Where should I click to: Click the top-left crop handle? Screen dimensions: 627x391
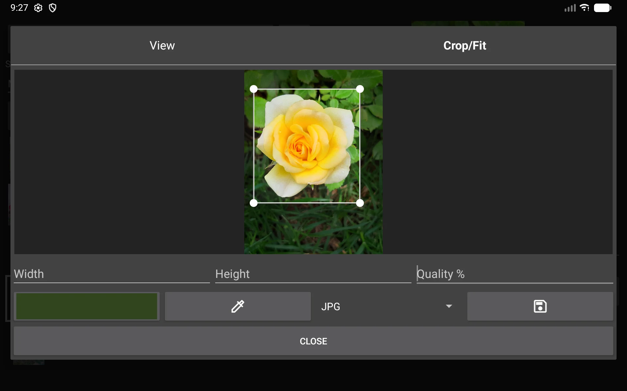(x=254, y=89)
